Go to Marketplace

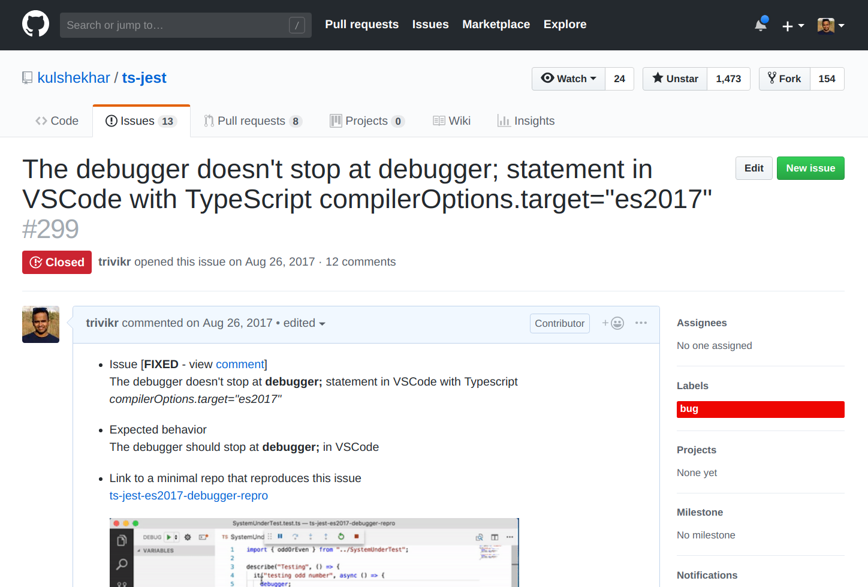496,25
